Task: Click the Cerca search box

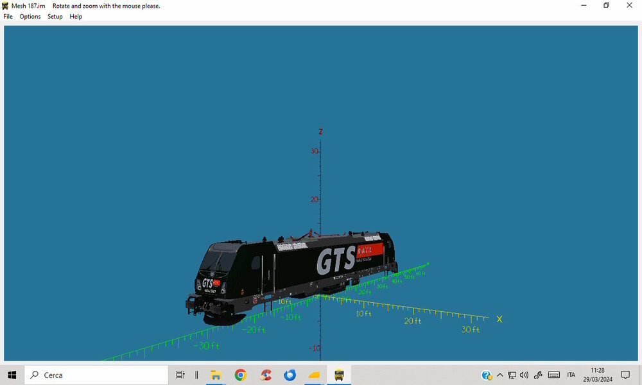Action: tap(96, 375)
